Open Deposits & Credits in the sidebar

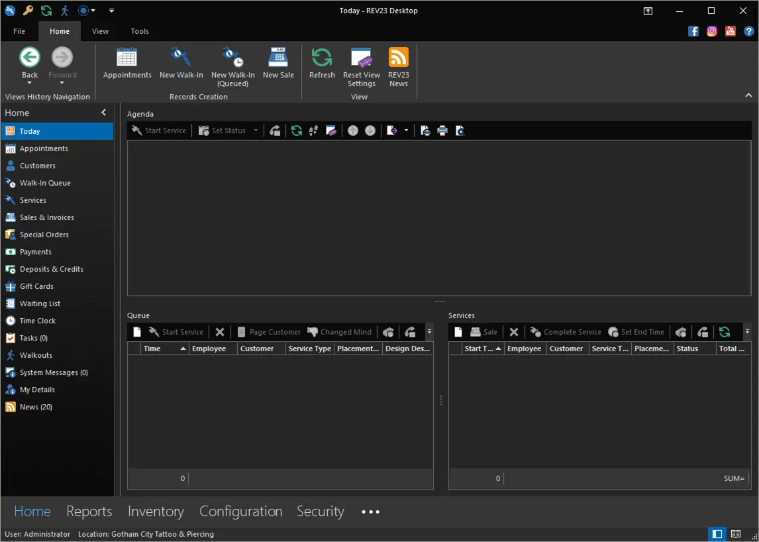tap(57, 269)
